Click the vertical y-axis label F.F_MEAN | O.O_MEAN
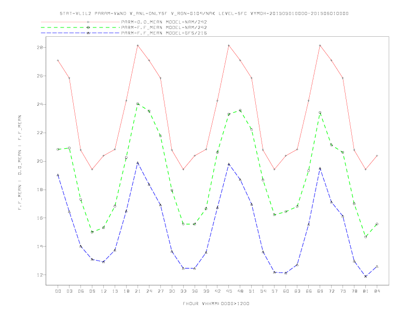Viewport: 411px width, 317px height. pyautogui.click(x=20, y=163)
